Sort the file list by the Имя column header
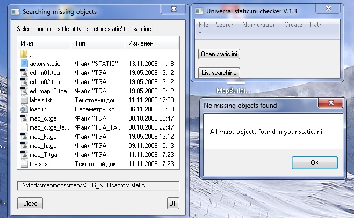Screen dimensions: 354x218 45,43
